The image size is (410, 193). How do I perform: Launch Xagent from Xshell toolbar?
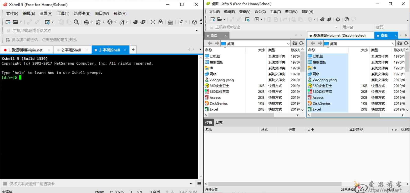click(x=135, y=22)
